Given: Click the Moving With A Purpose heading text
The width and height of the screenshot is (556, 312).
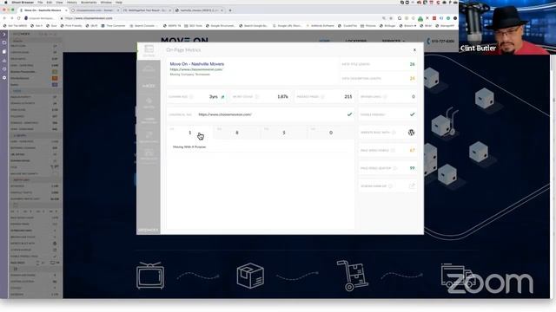Looking at the screenshot, I should click(189, 146).
